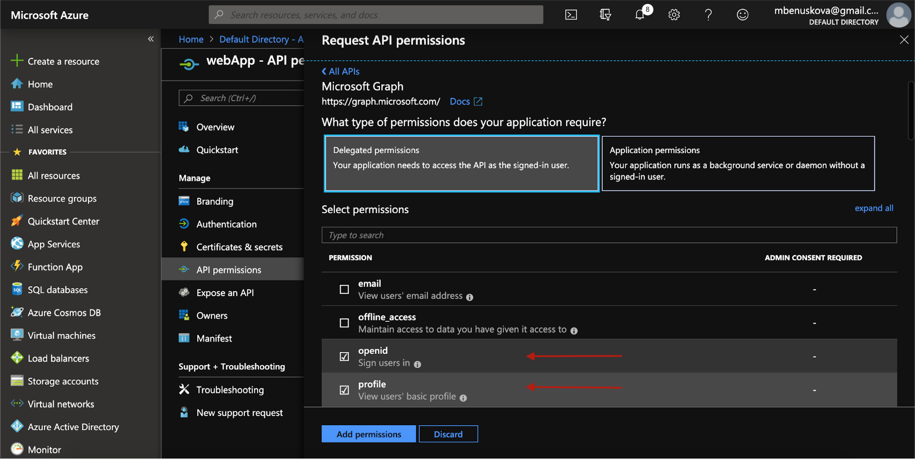Click the permissions panel vertical scrollbar

[x=911, y=111]
